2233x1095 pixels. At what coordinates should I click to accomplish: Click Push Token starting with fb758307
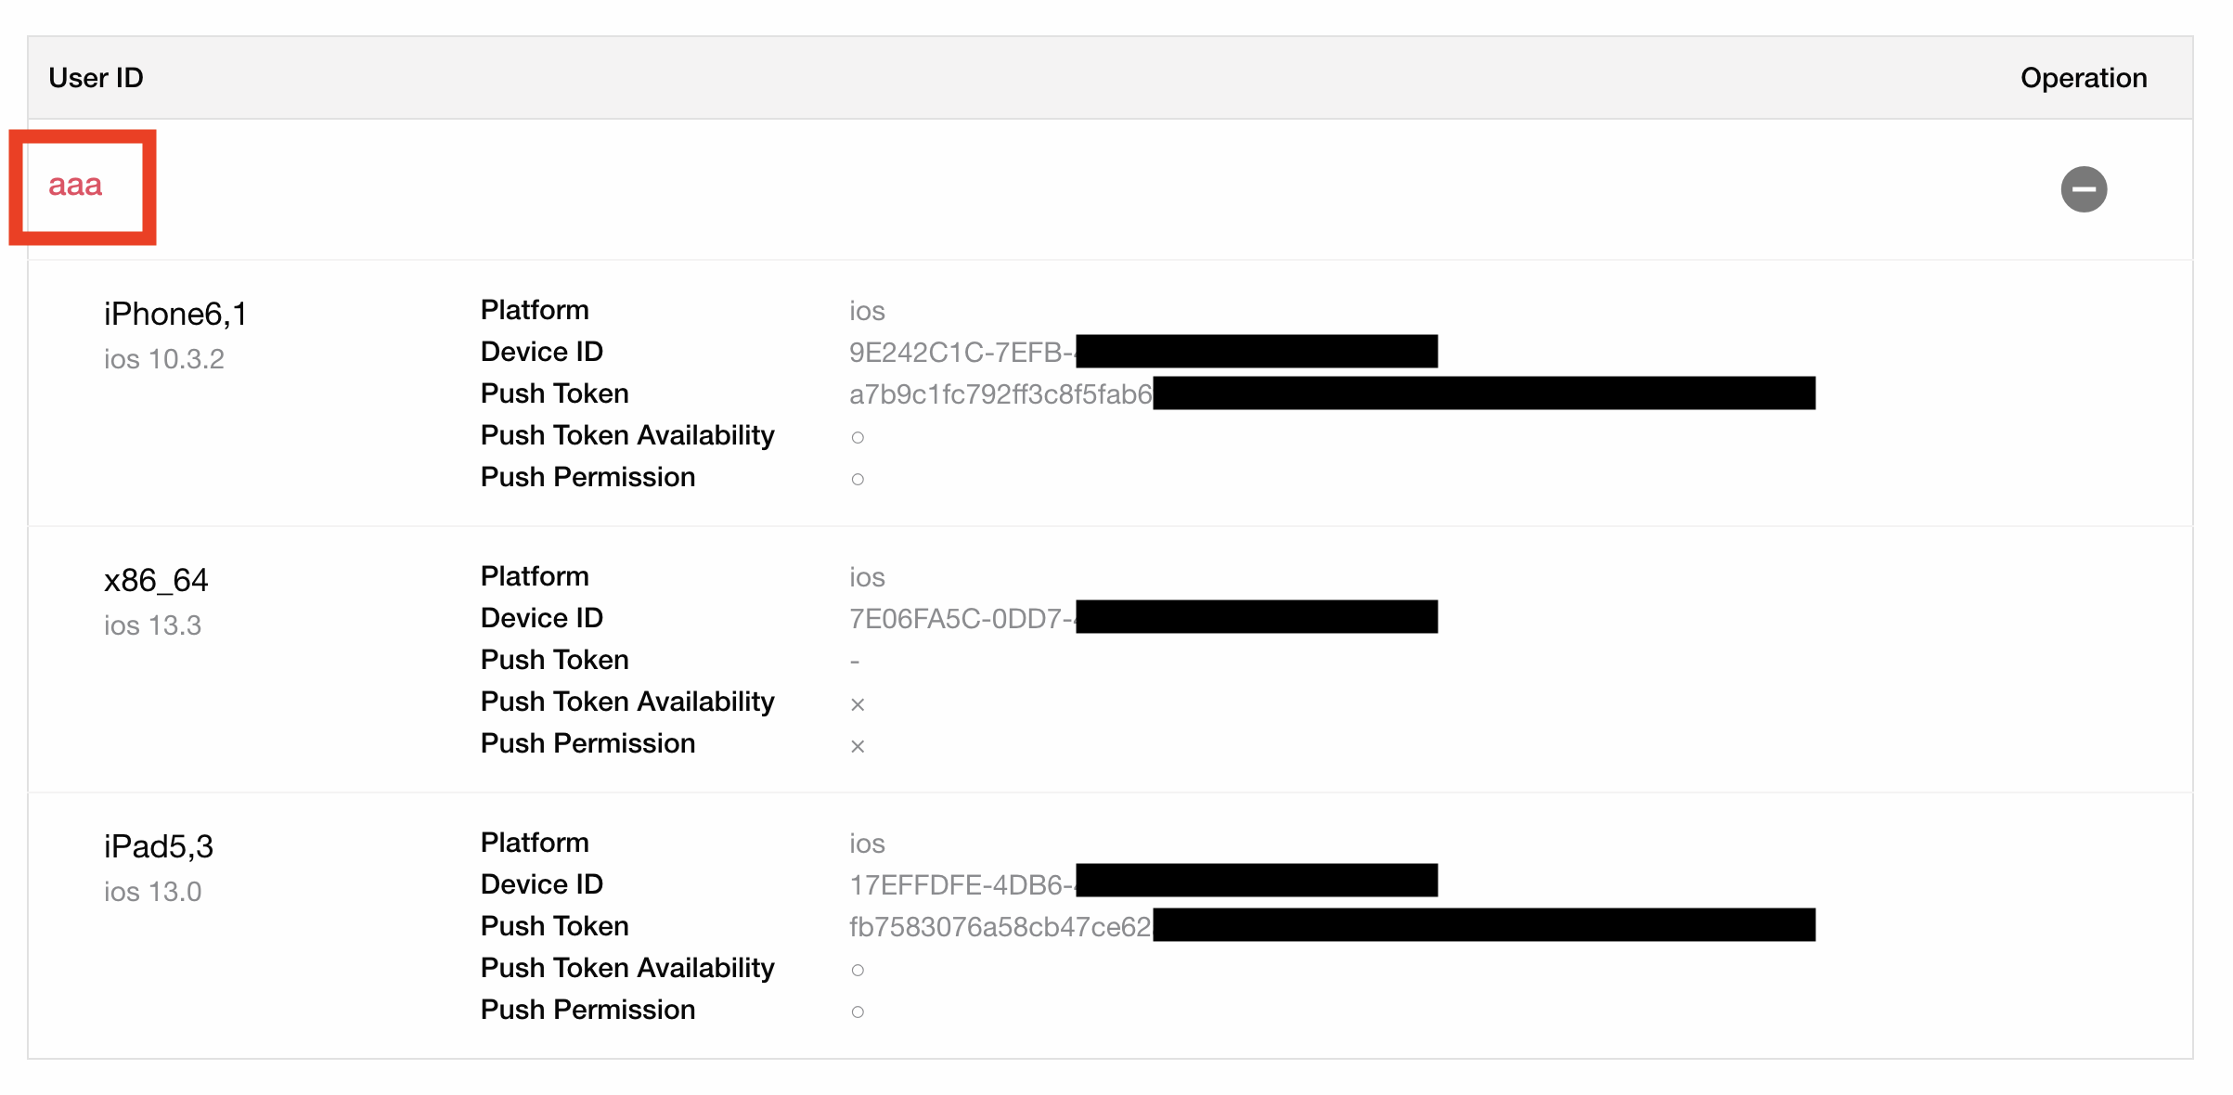(1332, 926)
